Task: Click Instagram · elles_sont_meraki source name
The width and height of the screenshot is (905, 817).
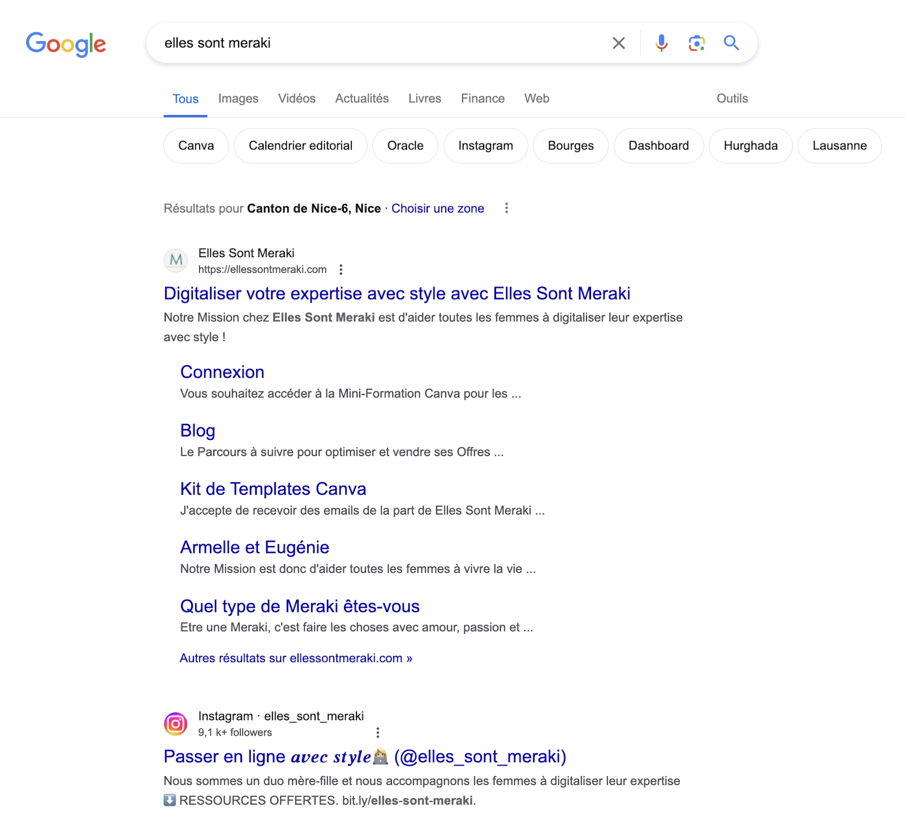Action: click(x=281, y=716)
